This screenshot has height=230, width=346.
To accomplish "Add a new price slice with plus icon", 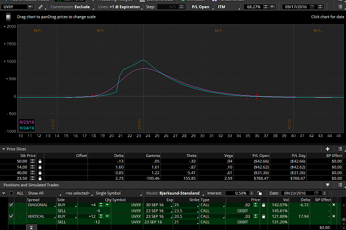I will pyautogui.click(x=328, y=149).
